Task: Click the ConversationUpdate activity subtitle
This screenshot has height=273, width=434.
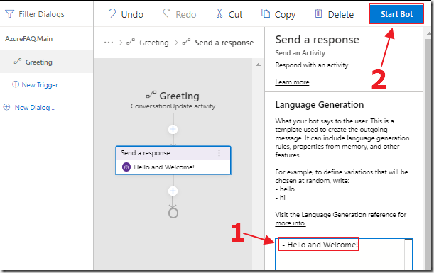Action: pos(173,106)
